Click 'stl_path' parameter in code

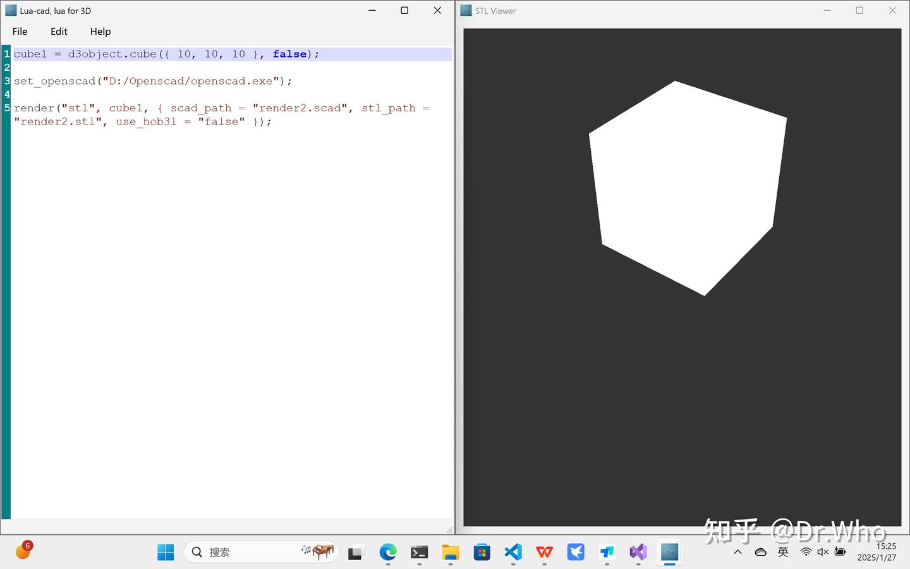389,109
